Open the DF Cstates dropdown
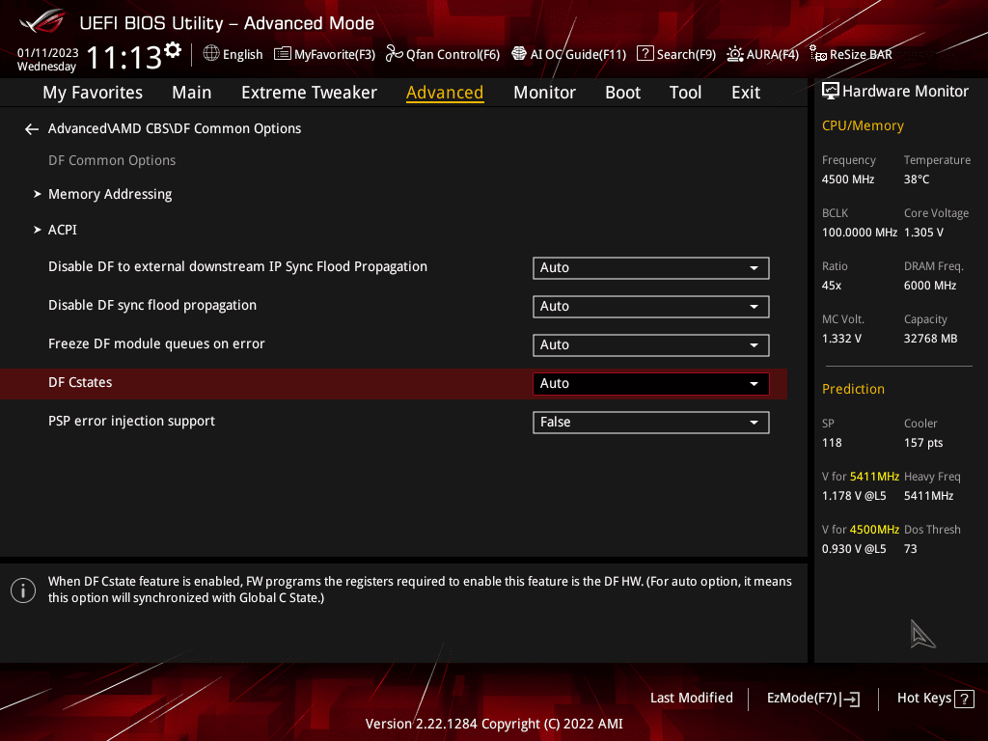Image resolution: width=988 pixels, height=741 pixels. [651, 384]
